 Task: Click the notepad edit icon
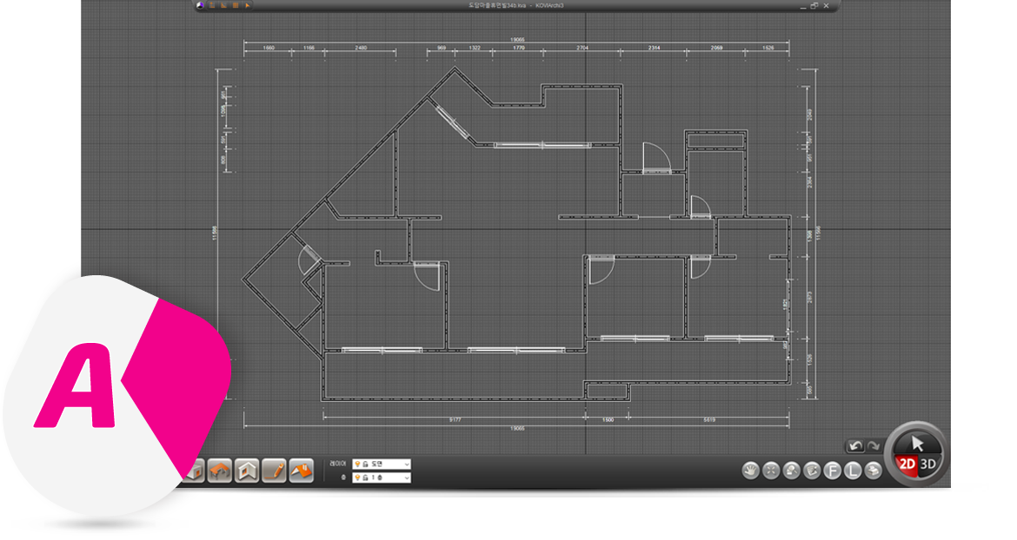coord(812,470)
